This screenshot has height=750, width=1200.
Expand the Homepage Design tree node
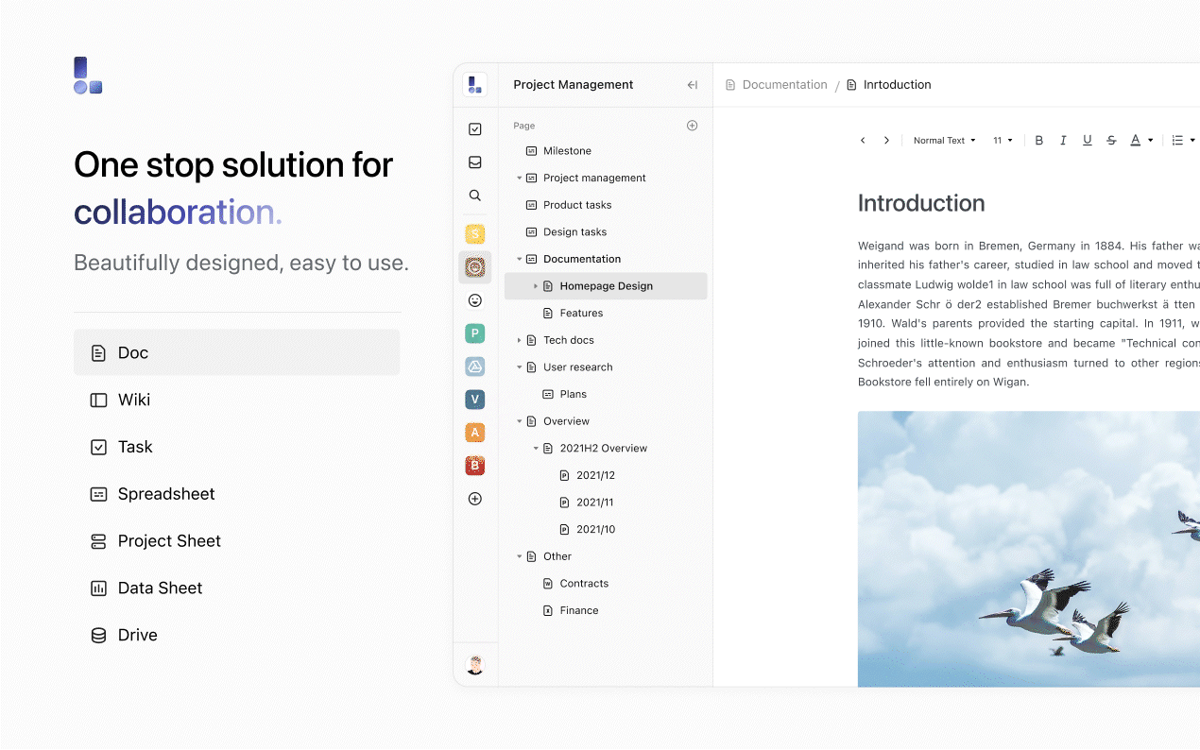[x=536, y=286]
